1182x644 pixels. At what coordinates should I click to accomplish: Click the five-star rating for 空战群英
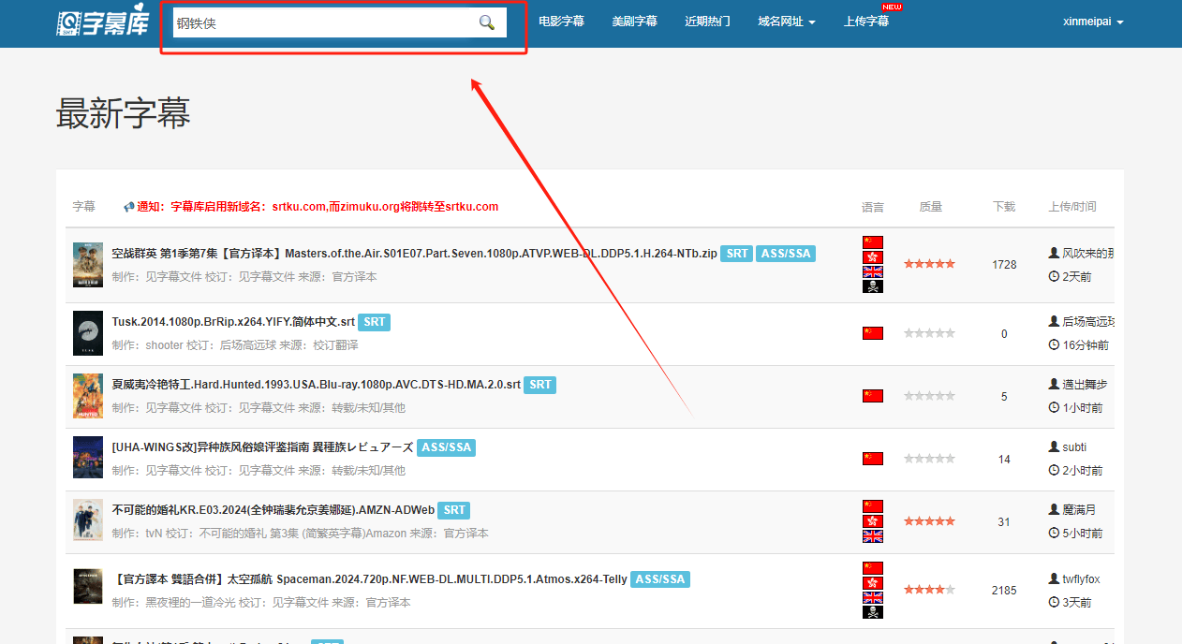point(929,264)
